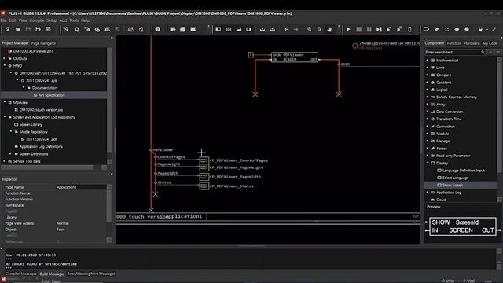This screenshot has height=283, width=503.
Task: Click CP_PDFViewer_Status label on canvas
Action: [x=231, y=186]
